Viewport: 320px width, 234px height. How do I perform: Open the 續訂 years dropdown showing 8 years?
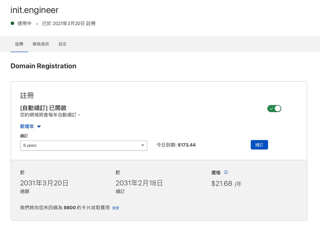(x=84, y=146)
